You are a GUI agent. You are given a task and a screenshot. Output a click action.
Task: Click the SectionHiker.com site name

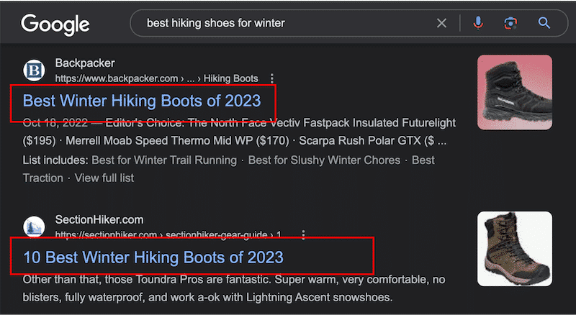pos(99,219)
